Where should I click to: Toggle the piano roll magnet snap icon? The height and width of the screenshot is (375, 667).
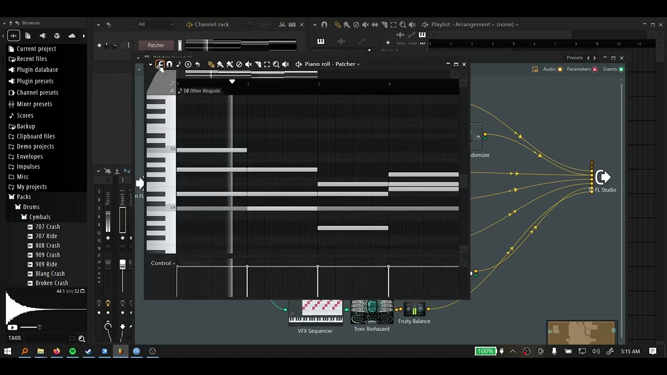point(169,64)
